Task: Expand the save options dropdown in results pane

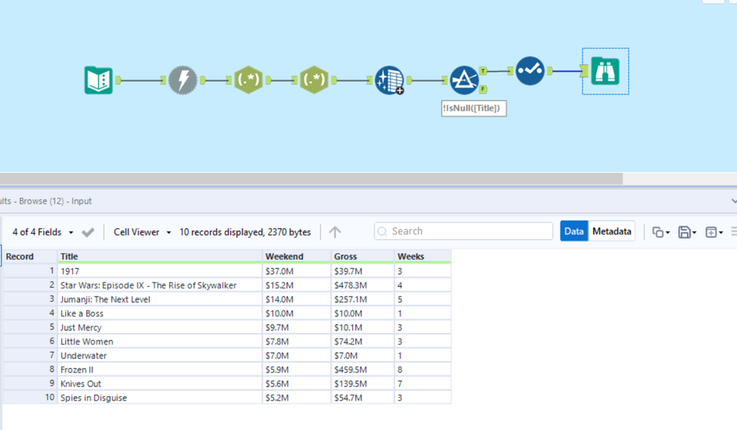Action: point(688,231)
